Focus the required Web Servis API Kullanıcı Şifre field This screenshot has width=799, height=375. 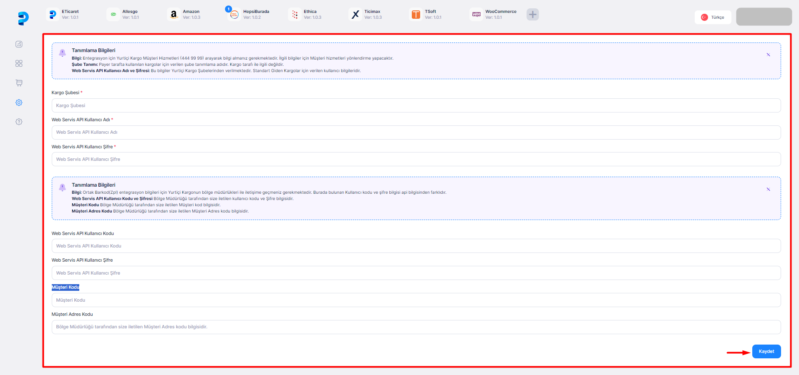pyautogui.click(x=416, y=159)
